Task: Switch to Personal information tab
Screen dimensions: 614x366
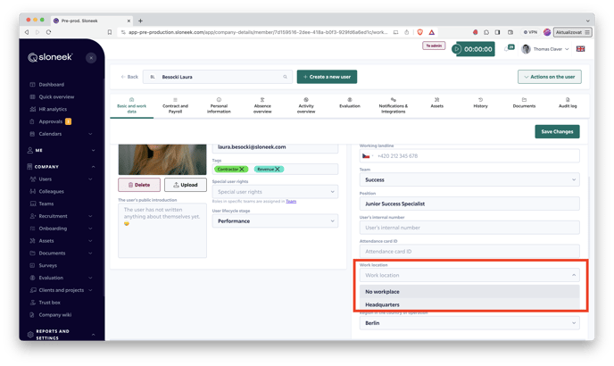Action: point(219,106)
